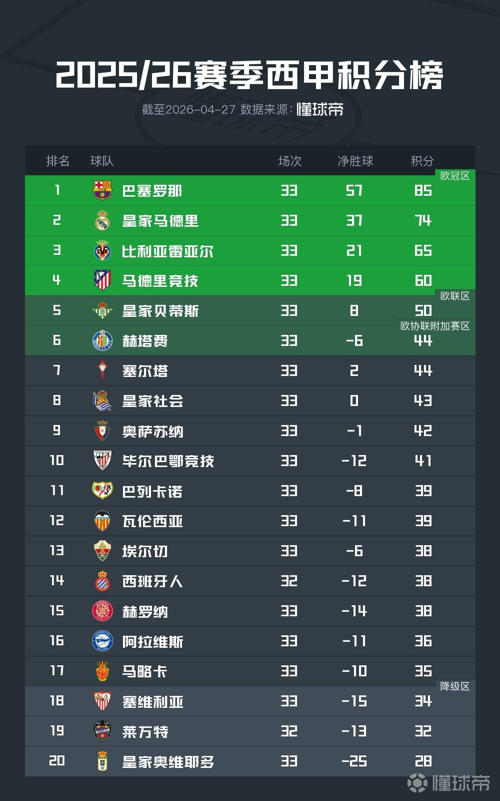This screenshot has height=801, width=500.
Task: Click the Sevilla club crest
Action: tap(102, 701)
